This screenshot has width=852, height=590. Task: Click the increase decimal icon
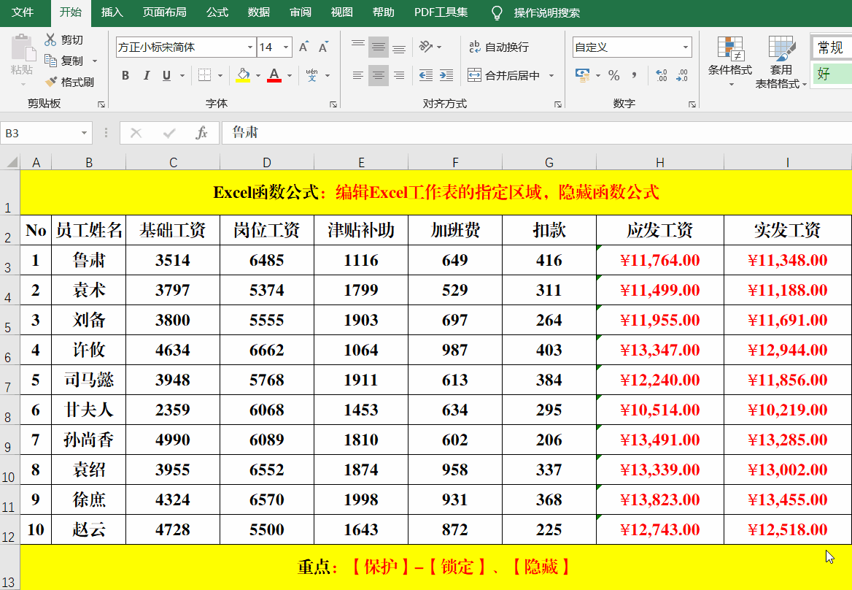(662, 76)
